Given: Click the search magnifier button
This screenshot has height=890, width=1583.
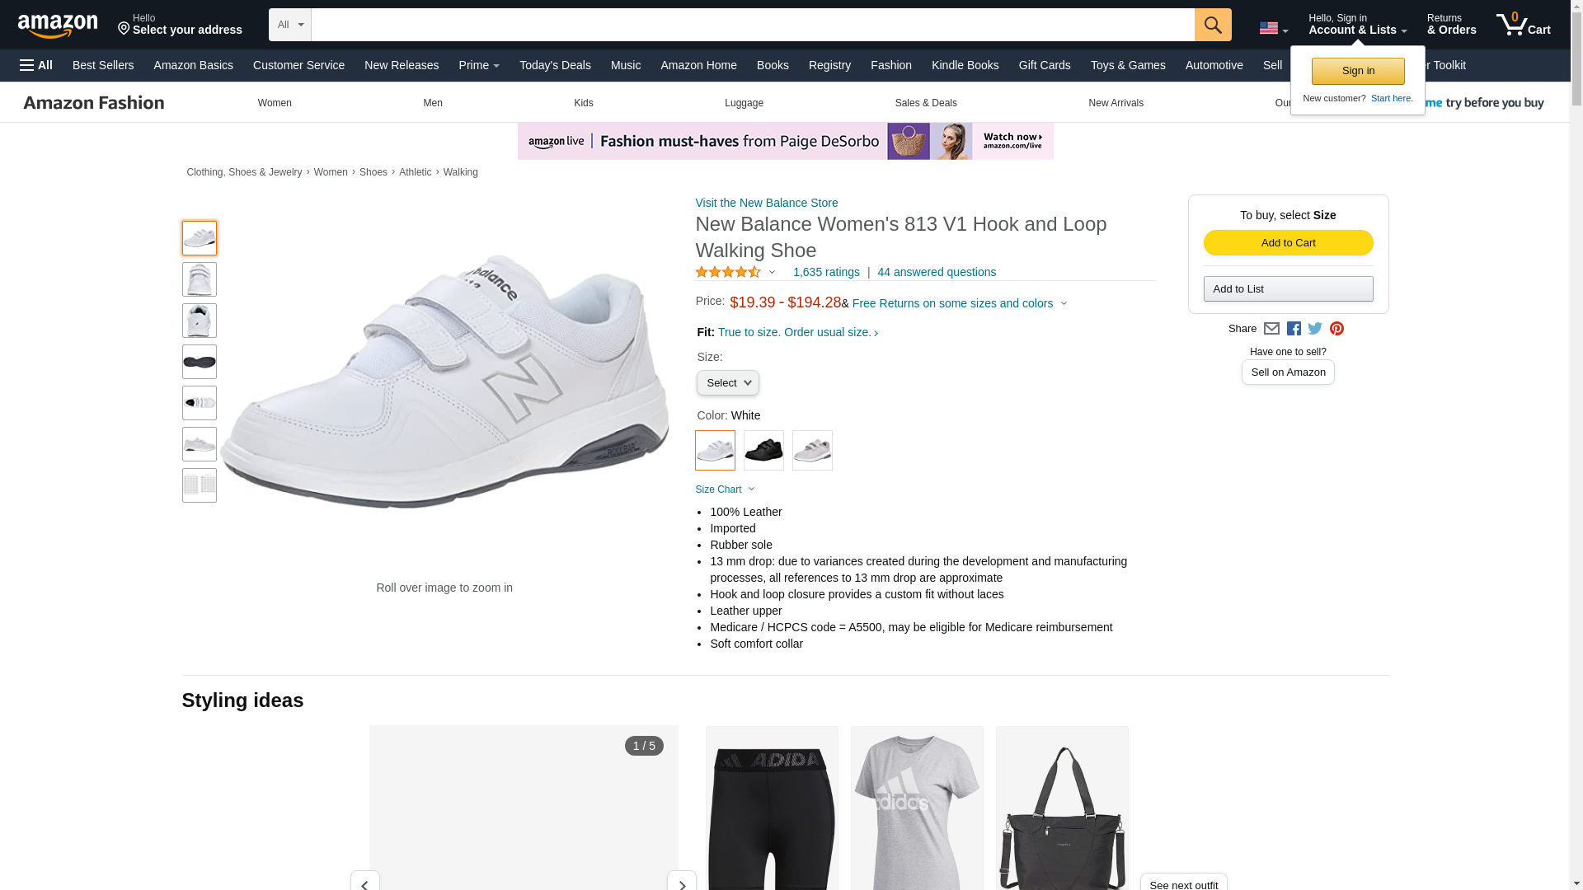Looking at the screenshot, I should click(x=1213, y=25).
